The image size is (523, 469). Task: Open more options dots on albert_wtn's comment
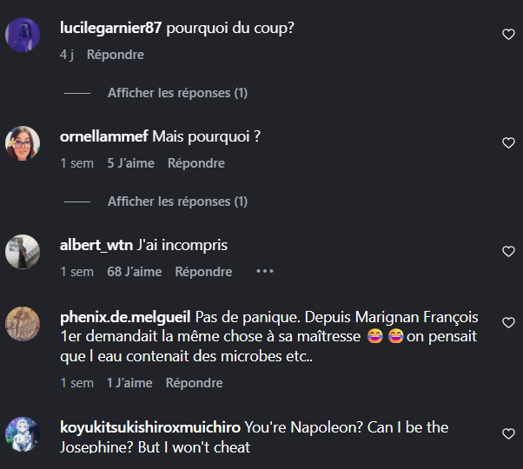pyautogui.click(x=265, y=271)
